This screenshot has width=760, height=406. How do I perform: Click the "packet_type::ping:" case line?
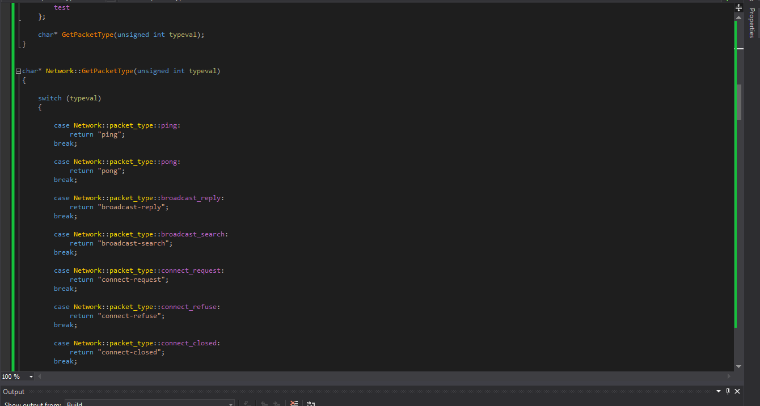[x=117, y=125]
